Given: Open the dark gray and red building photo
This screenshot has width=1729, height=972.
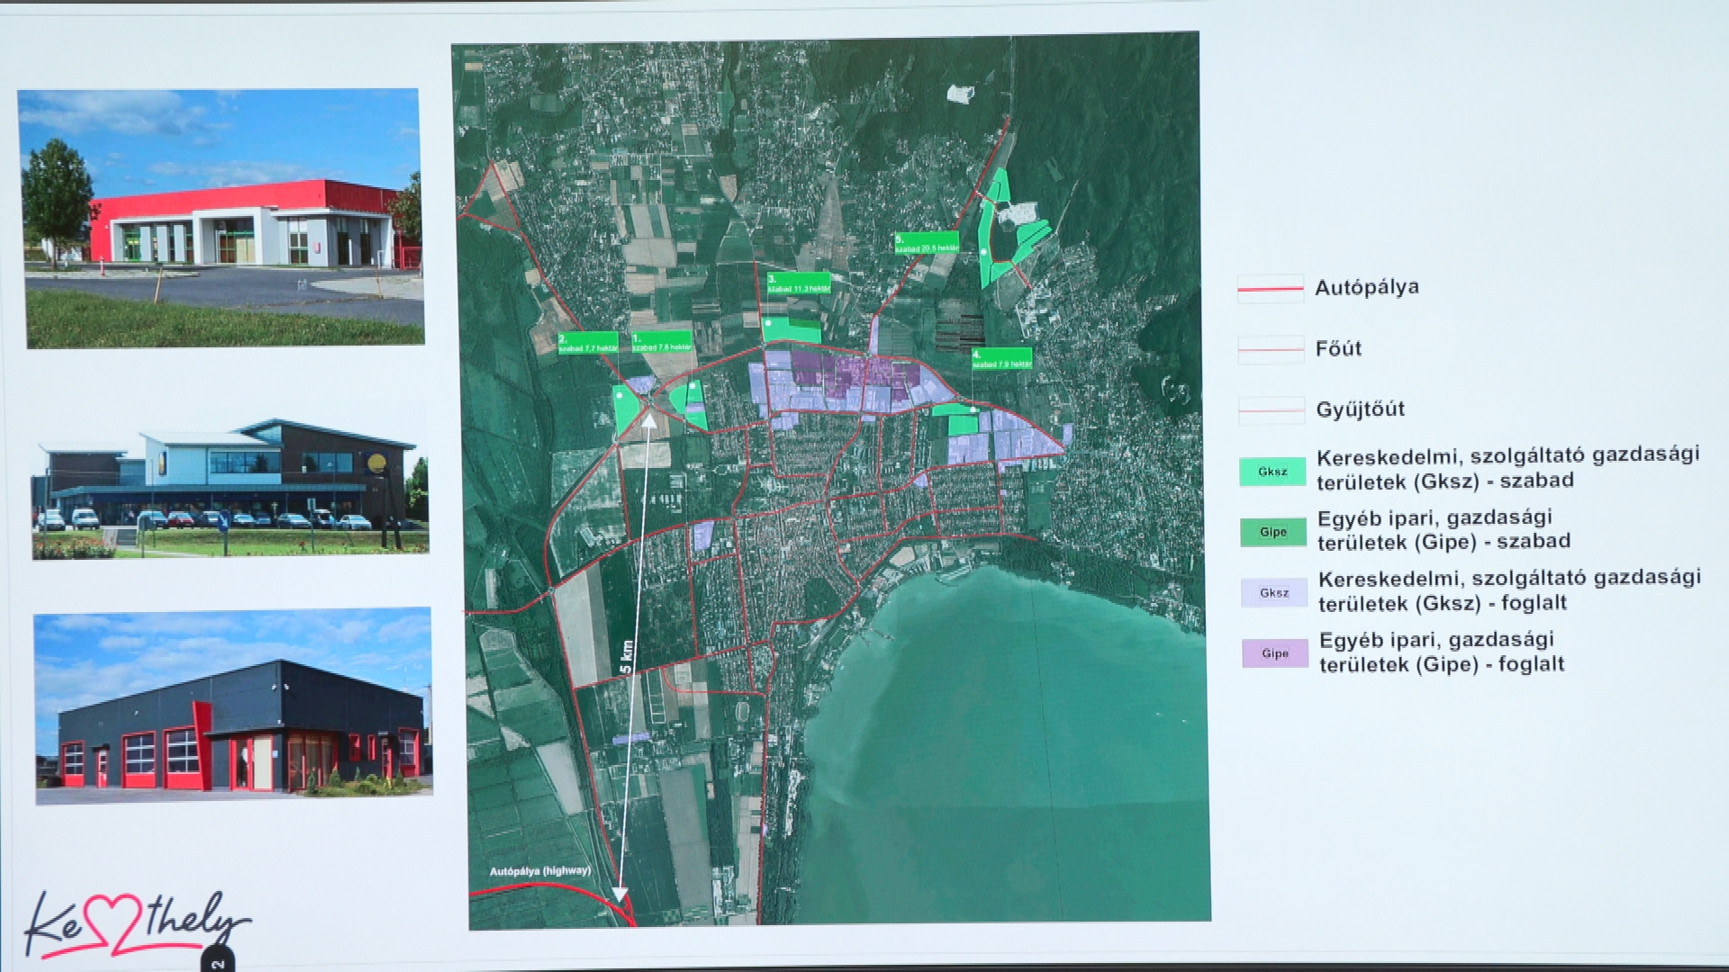Looking at the screenshot, I should tap(233, 706).
